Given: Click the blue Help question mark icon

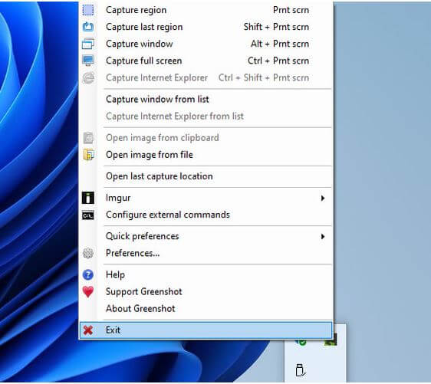Looking at the screenshot, I should pos(88,274).
